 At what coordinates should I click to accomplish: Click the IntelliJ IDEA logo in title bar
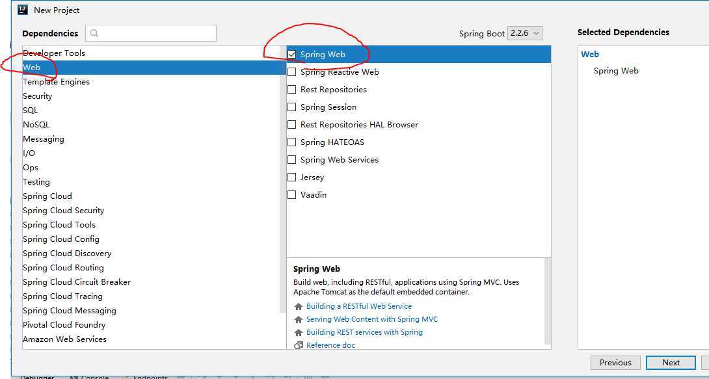(x=23, y=10)
